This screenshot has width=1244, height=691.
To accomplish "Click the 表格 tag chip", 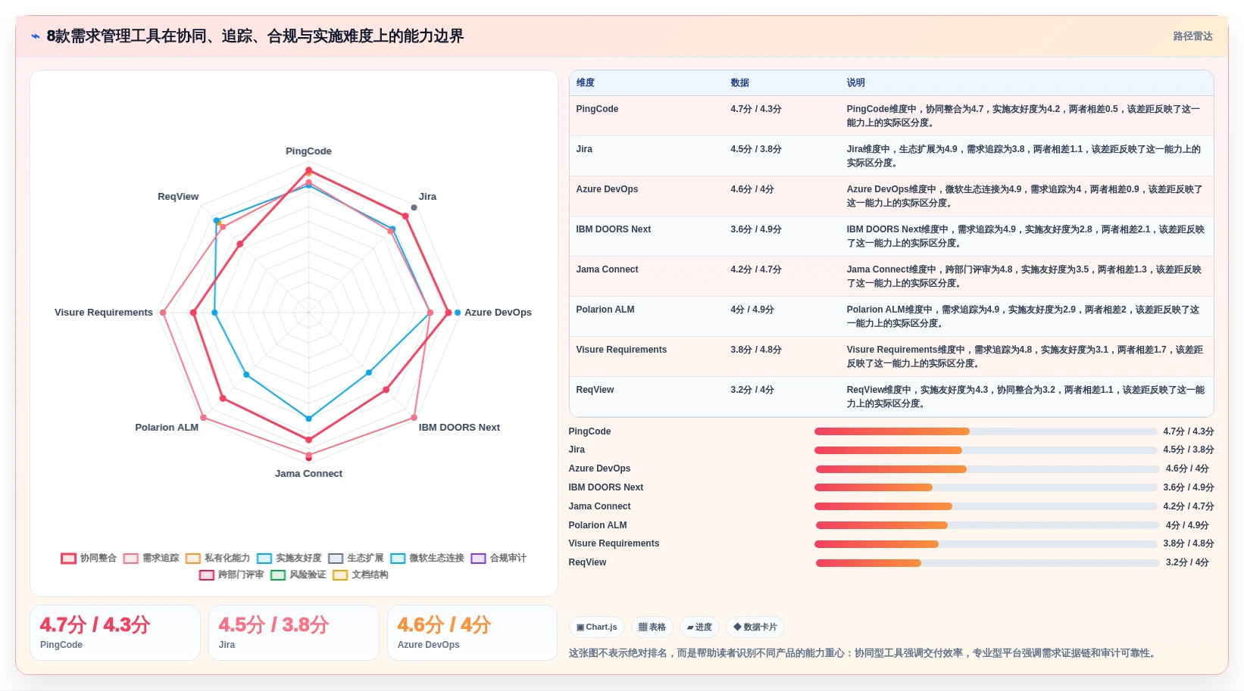I will 652,627.
